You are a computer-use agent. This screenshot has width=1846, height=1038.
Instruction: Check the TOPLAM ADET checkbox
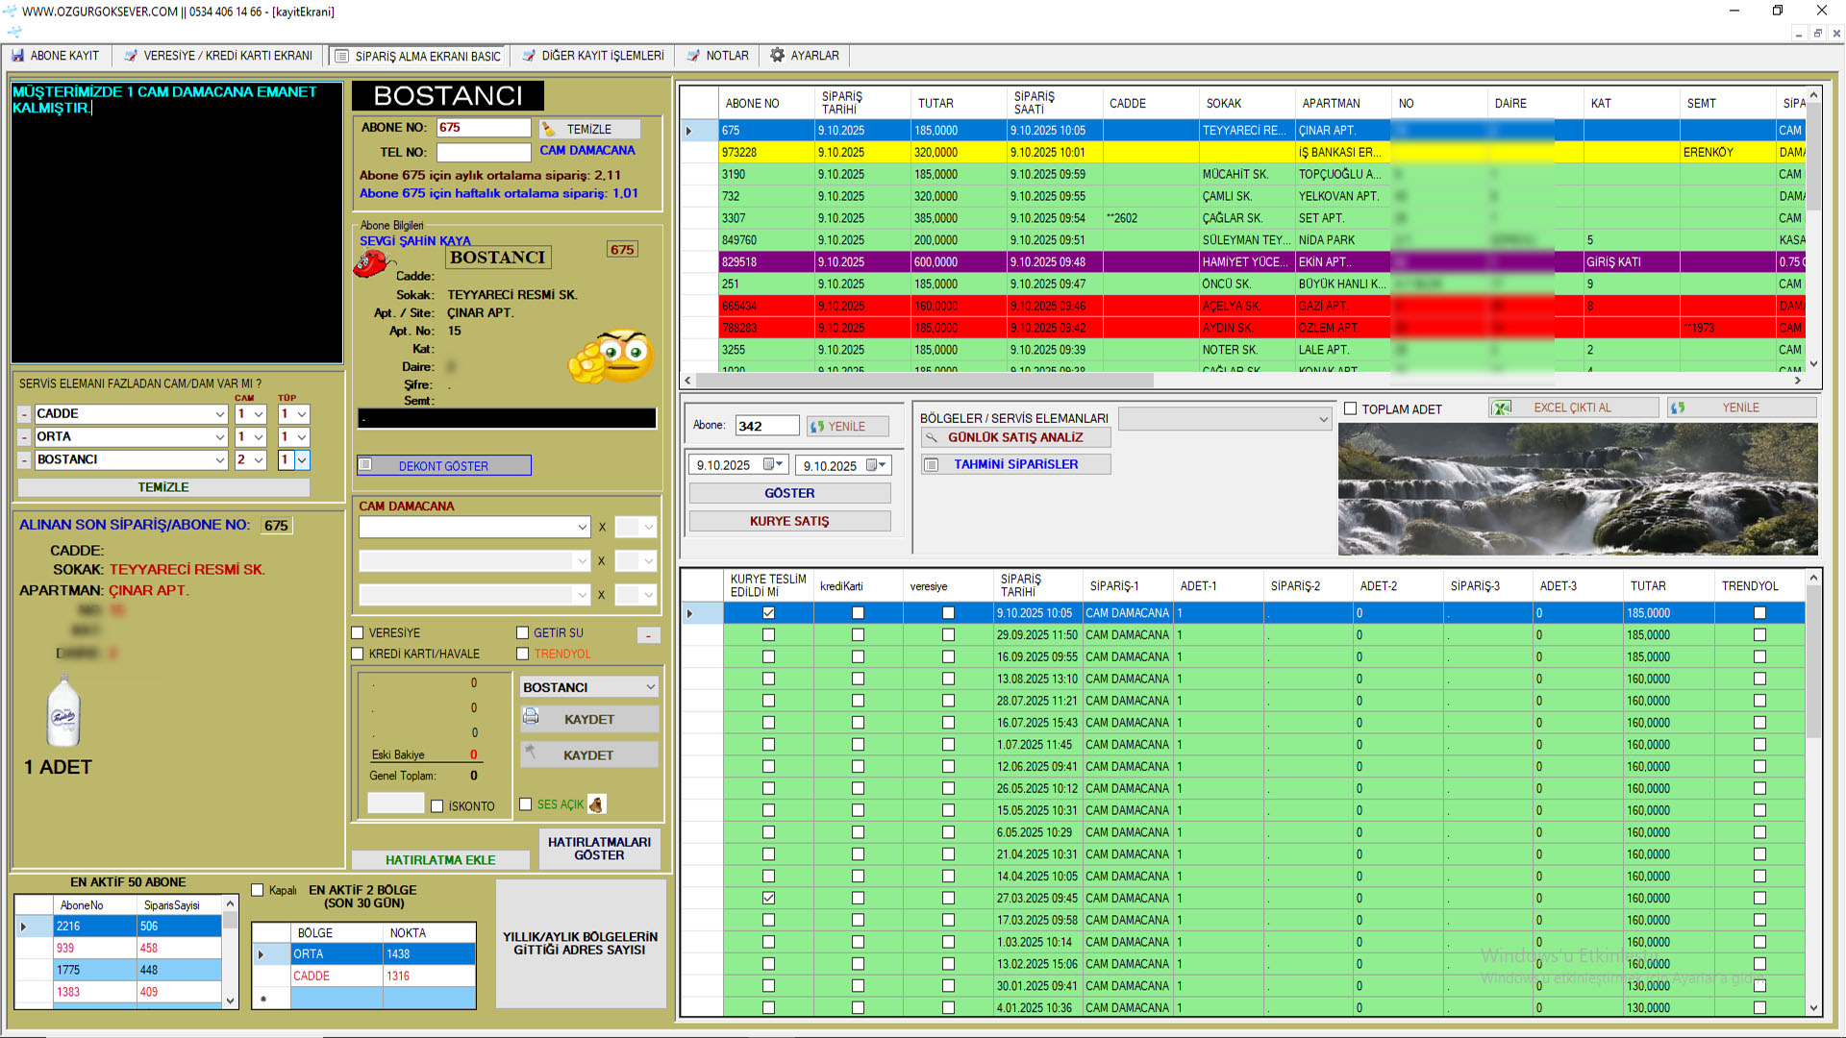(x=1351, y=408)
